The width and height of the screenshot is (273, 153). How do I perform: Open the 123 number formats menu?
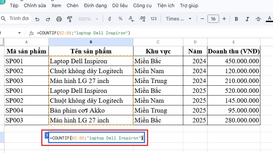153,19
